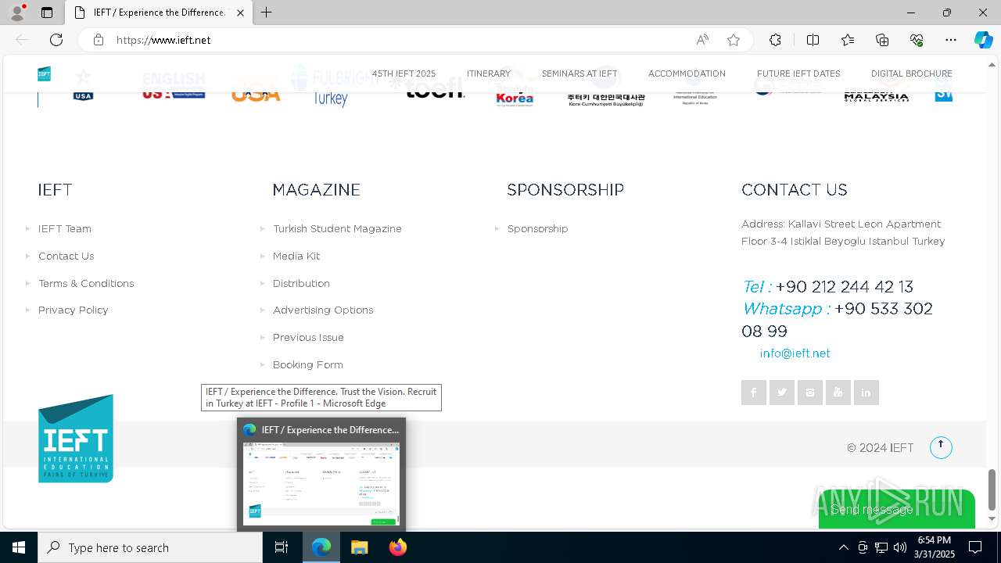Image resolution: width=1001 pixels, height=563 pixels.
Task: Open a new browser tab
Action: pos(267,13)
